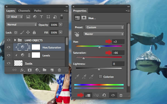The image size is (167, 104).
Task: Open the Kind filter dropdown
Action: (14, 17)
